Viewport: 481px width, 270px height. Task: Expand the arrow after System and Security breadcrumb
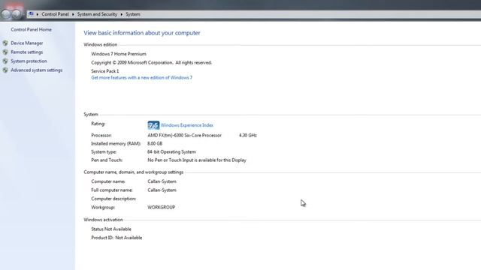[122, 14]
